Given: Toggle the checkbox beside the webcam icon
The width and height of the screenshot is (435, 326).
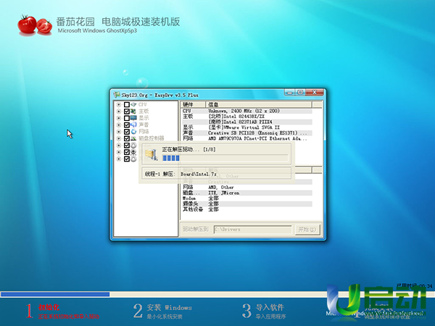Looking at the screenshot, I should [126, 152].
